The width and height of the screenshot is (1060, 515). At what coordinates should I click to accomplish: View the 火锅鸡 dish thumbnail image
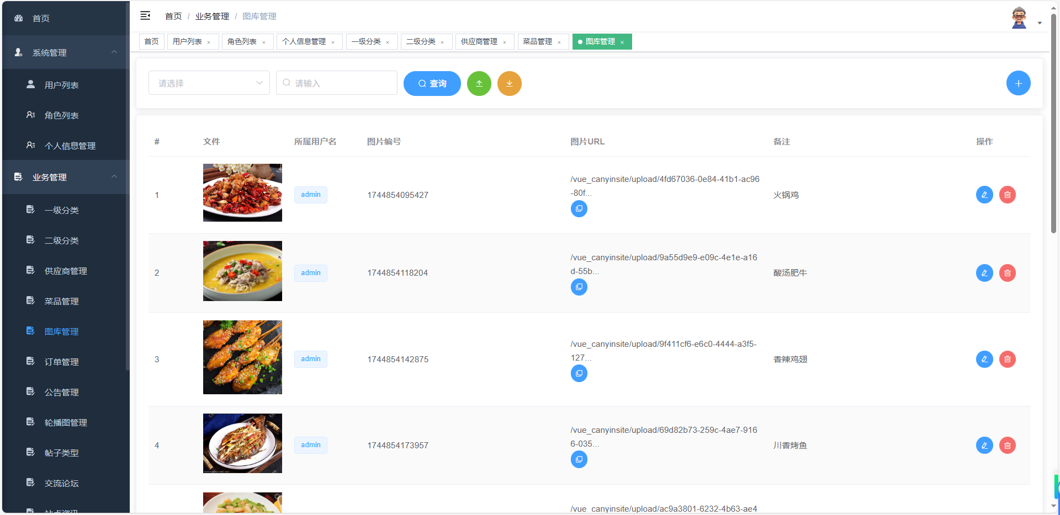[242, 192]
